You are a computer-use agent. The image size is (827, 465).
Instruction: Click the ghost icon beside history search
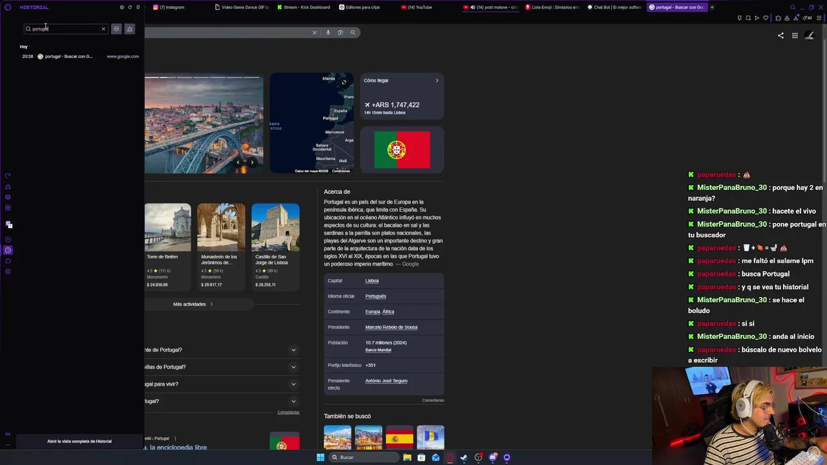pos(129,28)
